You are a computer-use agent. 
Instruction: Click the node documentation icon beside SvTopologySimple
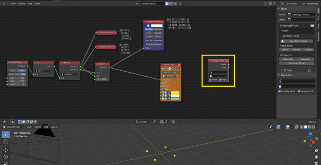pos(312,26)
